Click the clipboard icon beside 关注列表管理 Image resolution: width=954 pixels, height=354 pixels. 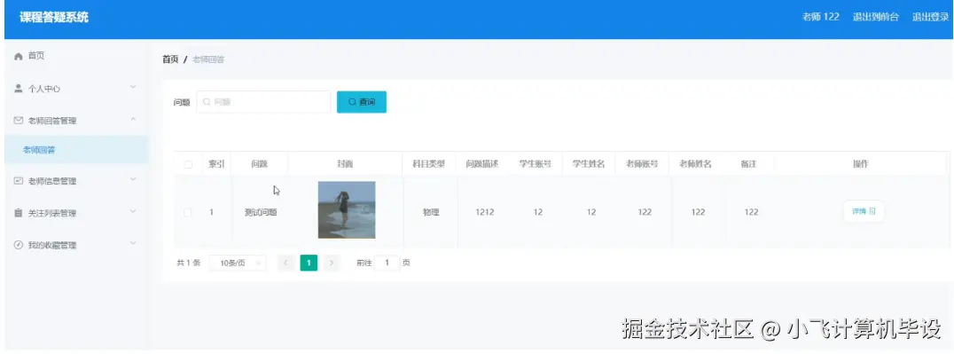pos(19,213)
